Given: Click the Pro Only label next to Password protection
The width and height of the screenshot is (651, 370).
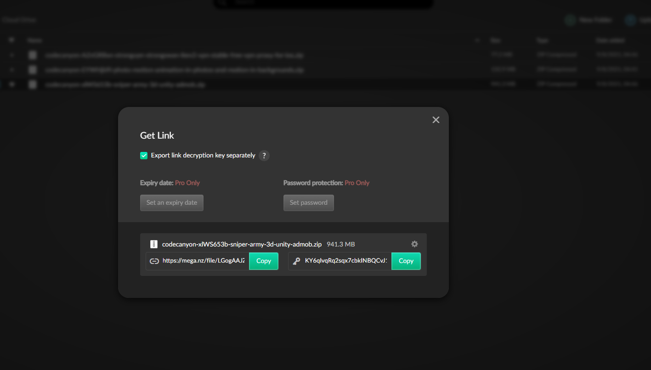Looking at the screenshot, I should 357,183.
